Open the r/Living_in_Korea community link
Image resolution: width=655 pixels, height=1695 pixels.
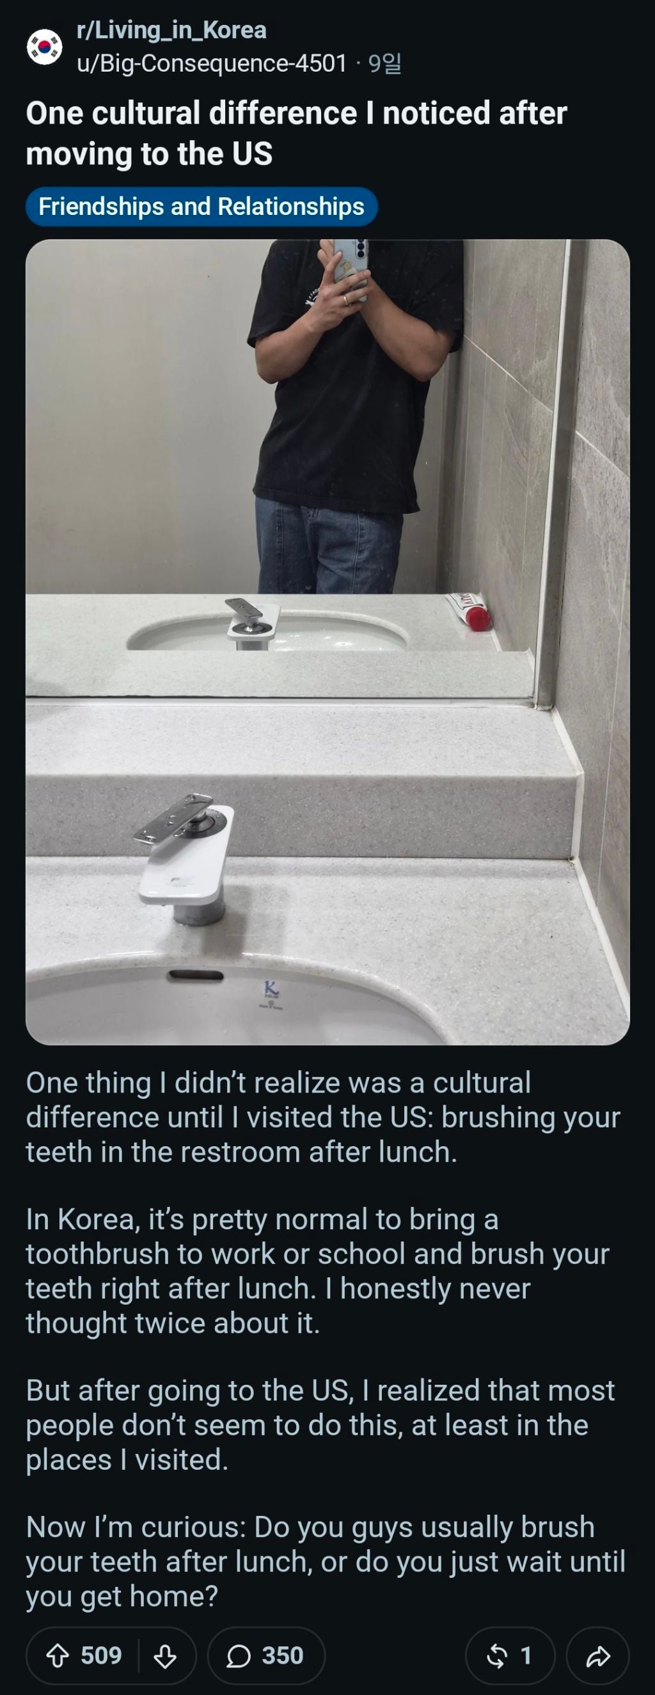pos(171,30)
